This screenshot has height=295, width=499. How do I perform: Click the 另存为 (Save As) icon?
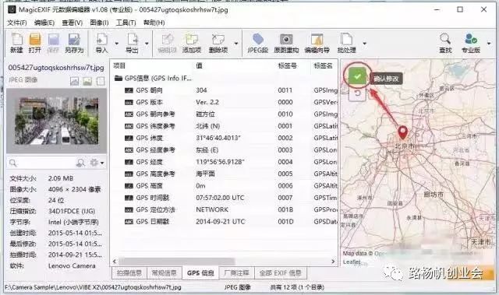(x=74, y=43)
